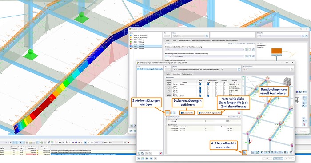Click magnifier icon at Stabsatz dialog bottom-left

point(131,131)
